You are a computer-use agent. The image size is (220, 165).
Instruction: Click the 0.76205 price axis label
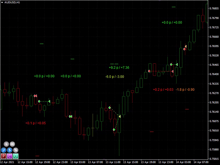[x=214, y=102]
